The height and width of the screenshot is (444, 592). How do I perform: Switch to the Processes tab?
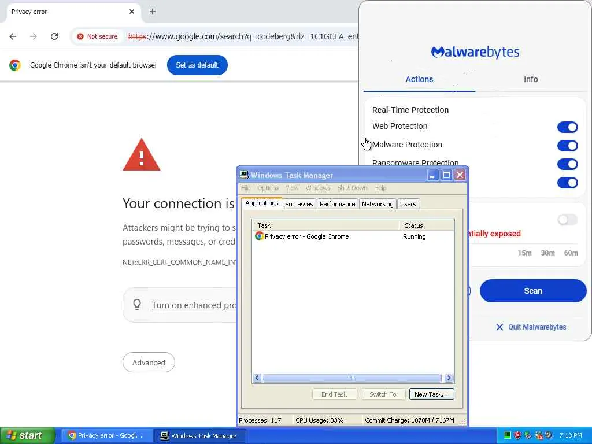[299, 204]
